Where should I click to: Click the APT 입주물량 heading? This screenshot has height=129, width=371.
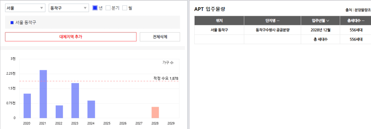pyautogui.click(x=210, y=9)
